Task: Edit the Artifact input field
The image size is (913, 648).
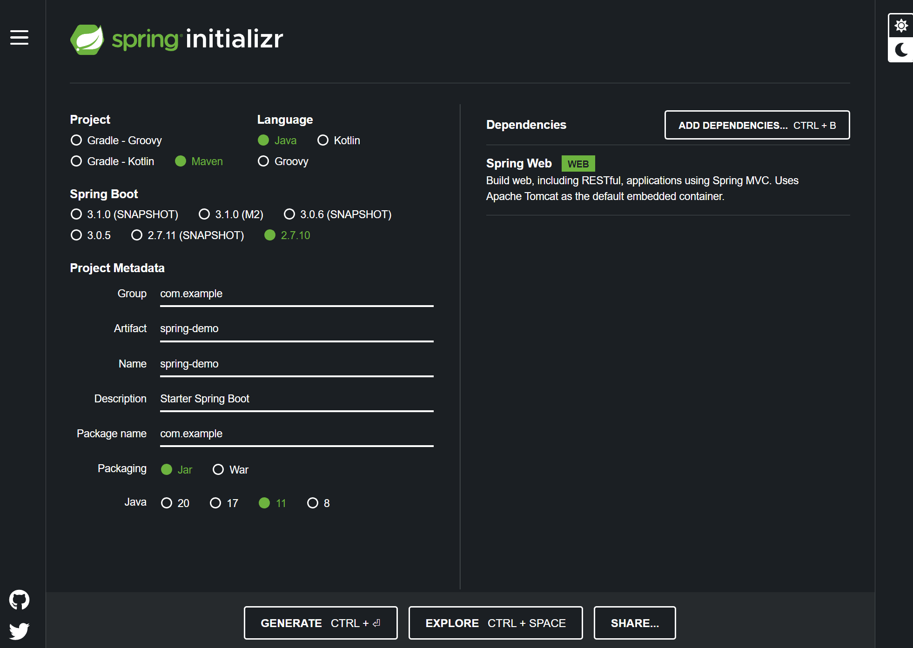Action: click(x=296, y=329)
